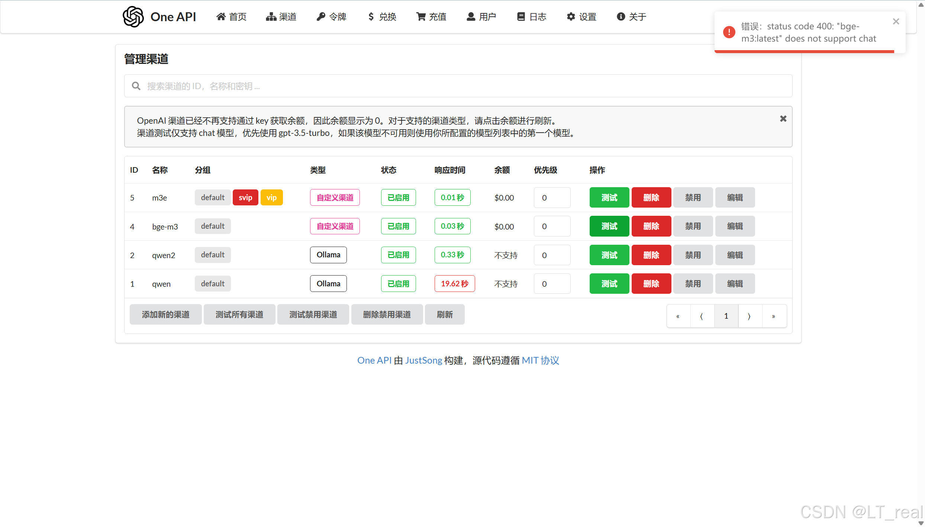The height and width of the screenshot is (527, 925).
Task: Test the m3e channel
Action: [609, 198]
